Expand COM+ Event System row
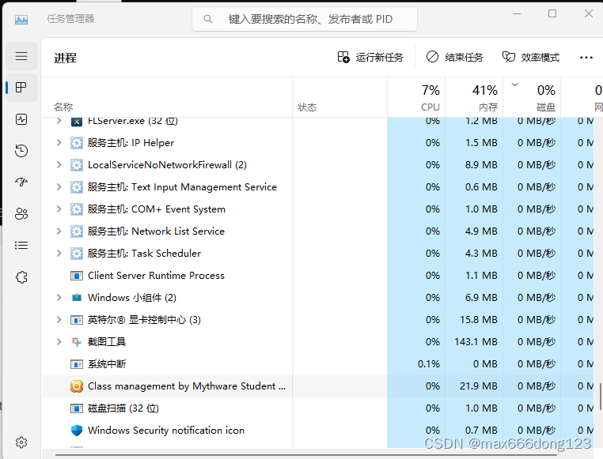Screen dimensions: 603x459 pyautogui.click(x=59, y=209)
